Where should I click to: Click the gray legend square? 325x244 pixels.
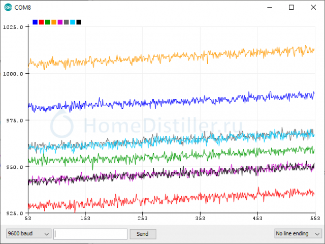(67, 22)
